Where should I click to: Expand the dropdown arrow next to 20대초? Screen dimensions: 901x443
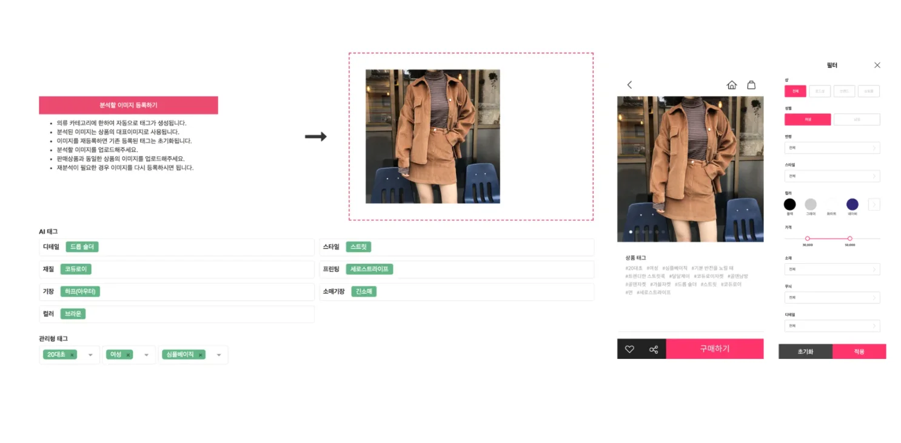click(90, 355)
